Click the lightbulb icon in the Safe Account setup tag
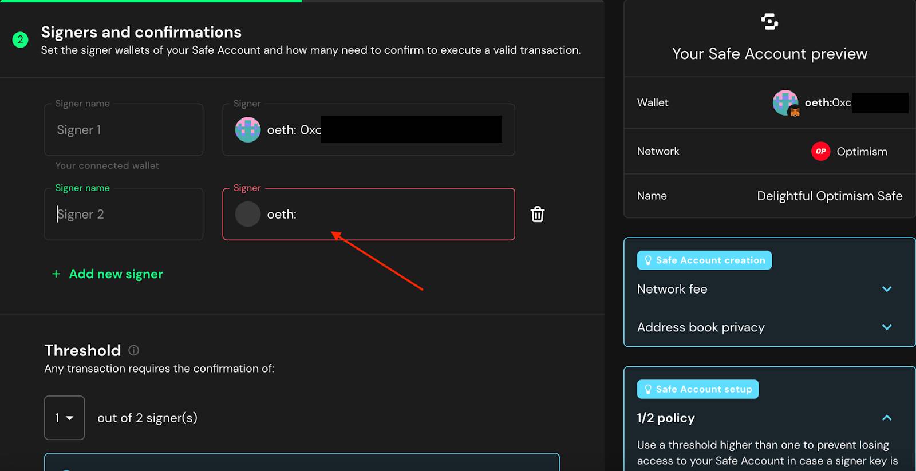Screen dimensions: 916x471 pos(648,389)
